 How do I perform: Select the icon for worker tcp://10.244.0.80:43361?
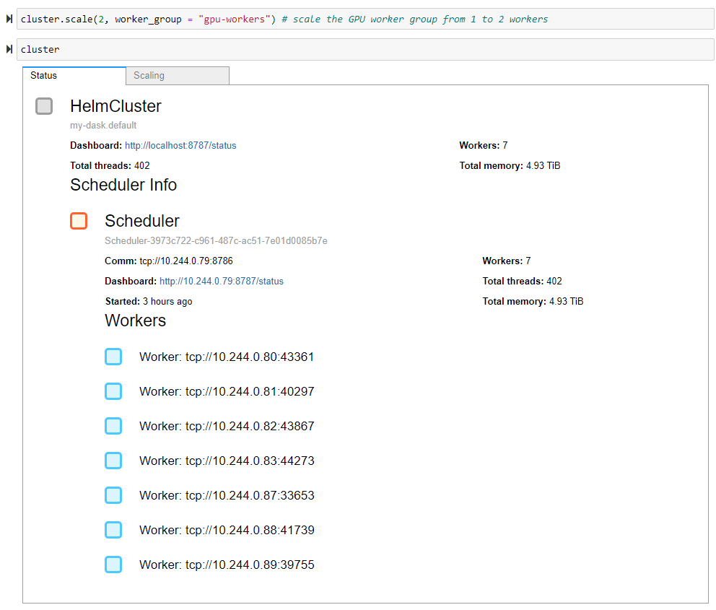tap(113, 356)
